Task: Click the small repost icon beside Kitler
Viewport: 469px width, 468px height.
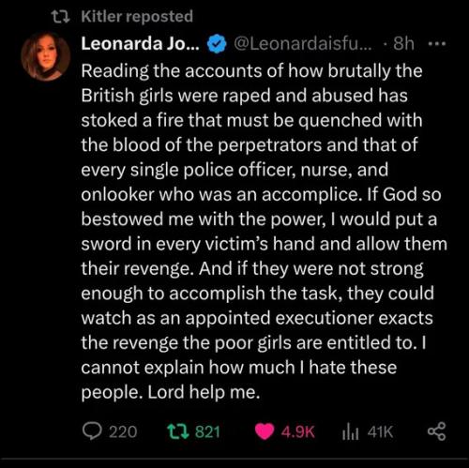Action: (x=60, y=17)
